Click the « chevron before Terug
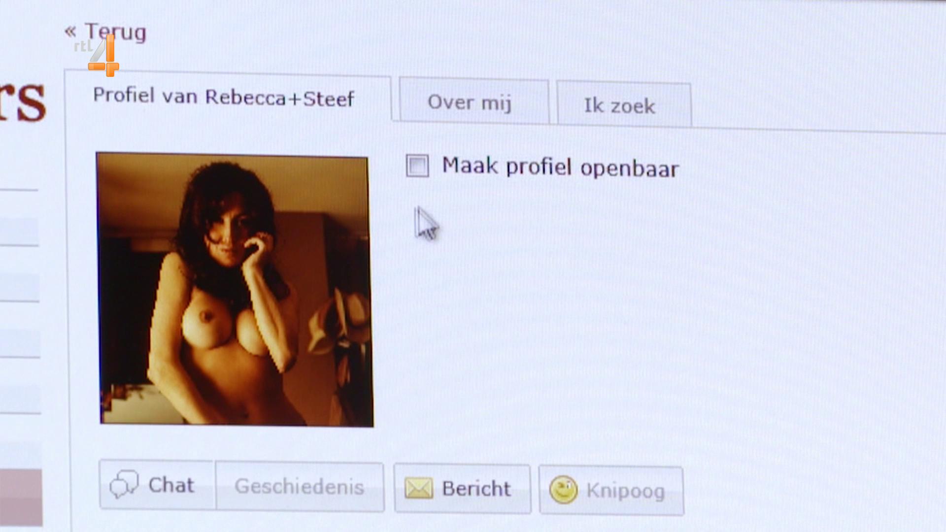The image size is (946, 532). (70, 32)
